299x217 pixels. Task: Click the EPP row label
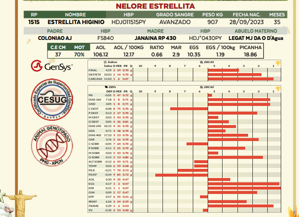[91, 197]
